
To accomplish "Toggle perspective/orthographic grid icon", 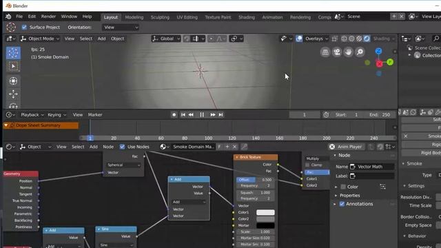I will point(325,52).
